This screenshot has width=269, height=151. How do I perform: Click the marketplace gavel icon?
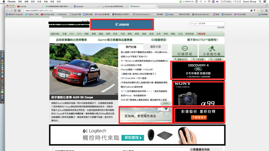211,49
